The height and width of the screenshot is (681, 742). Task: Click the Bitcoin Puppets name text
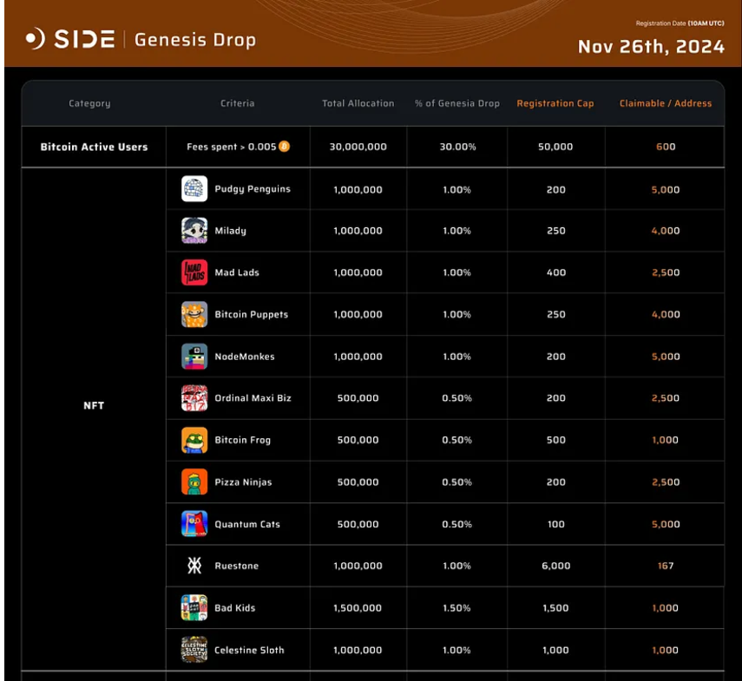tap(252, 315)
